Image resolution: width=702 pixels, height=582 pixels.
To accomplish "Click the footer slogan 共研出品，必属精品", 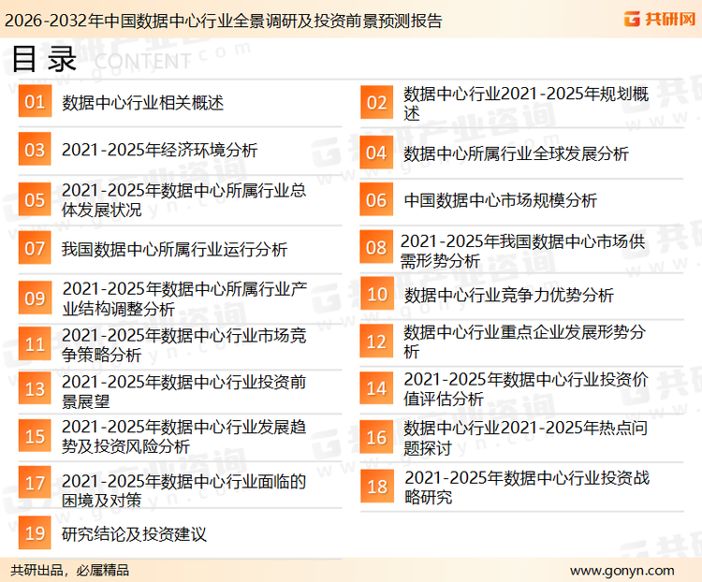I will 70,570.
